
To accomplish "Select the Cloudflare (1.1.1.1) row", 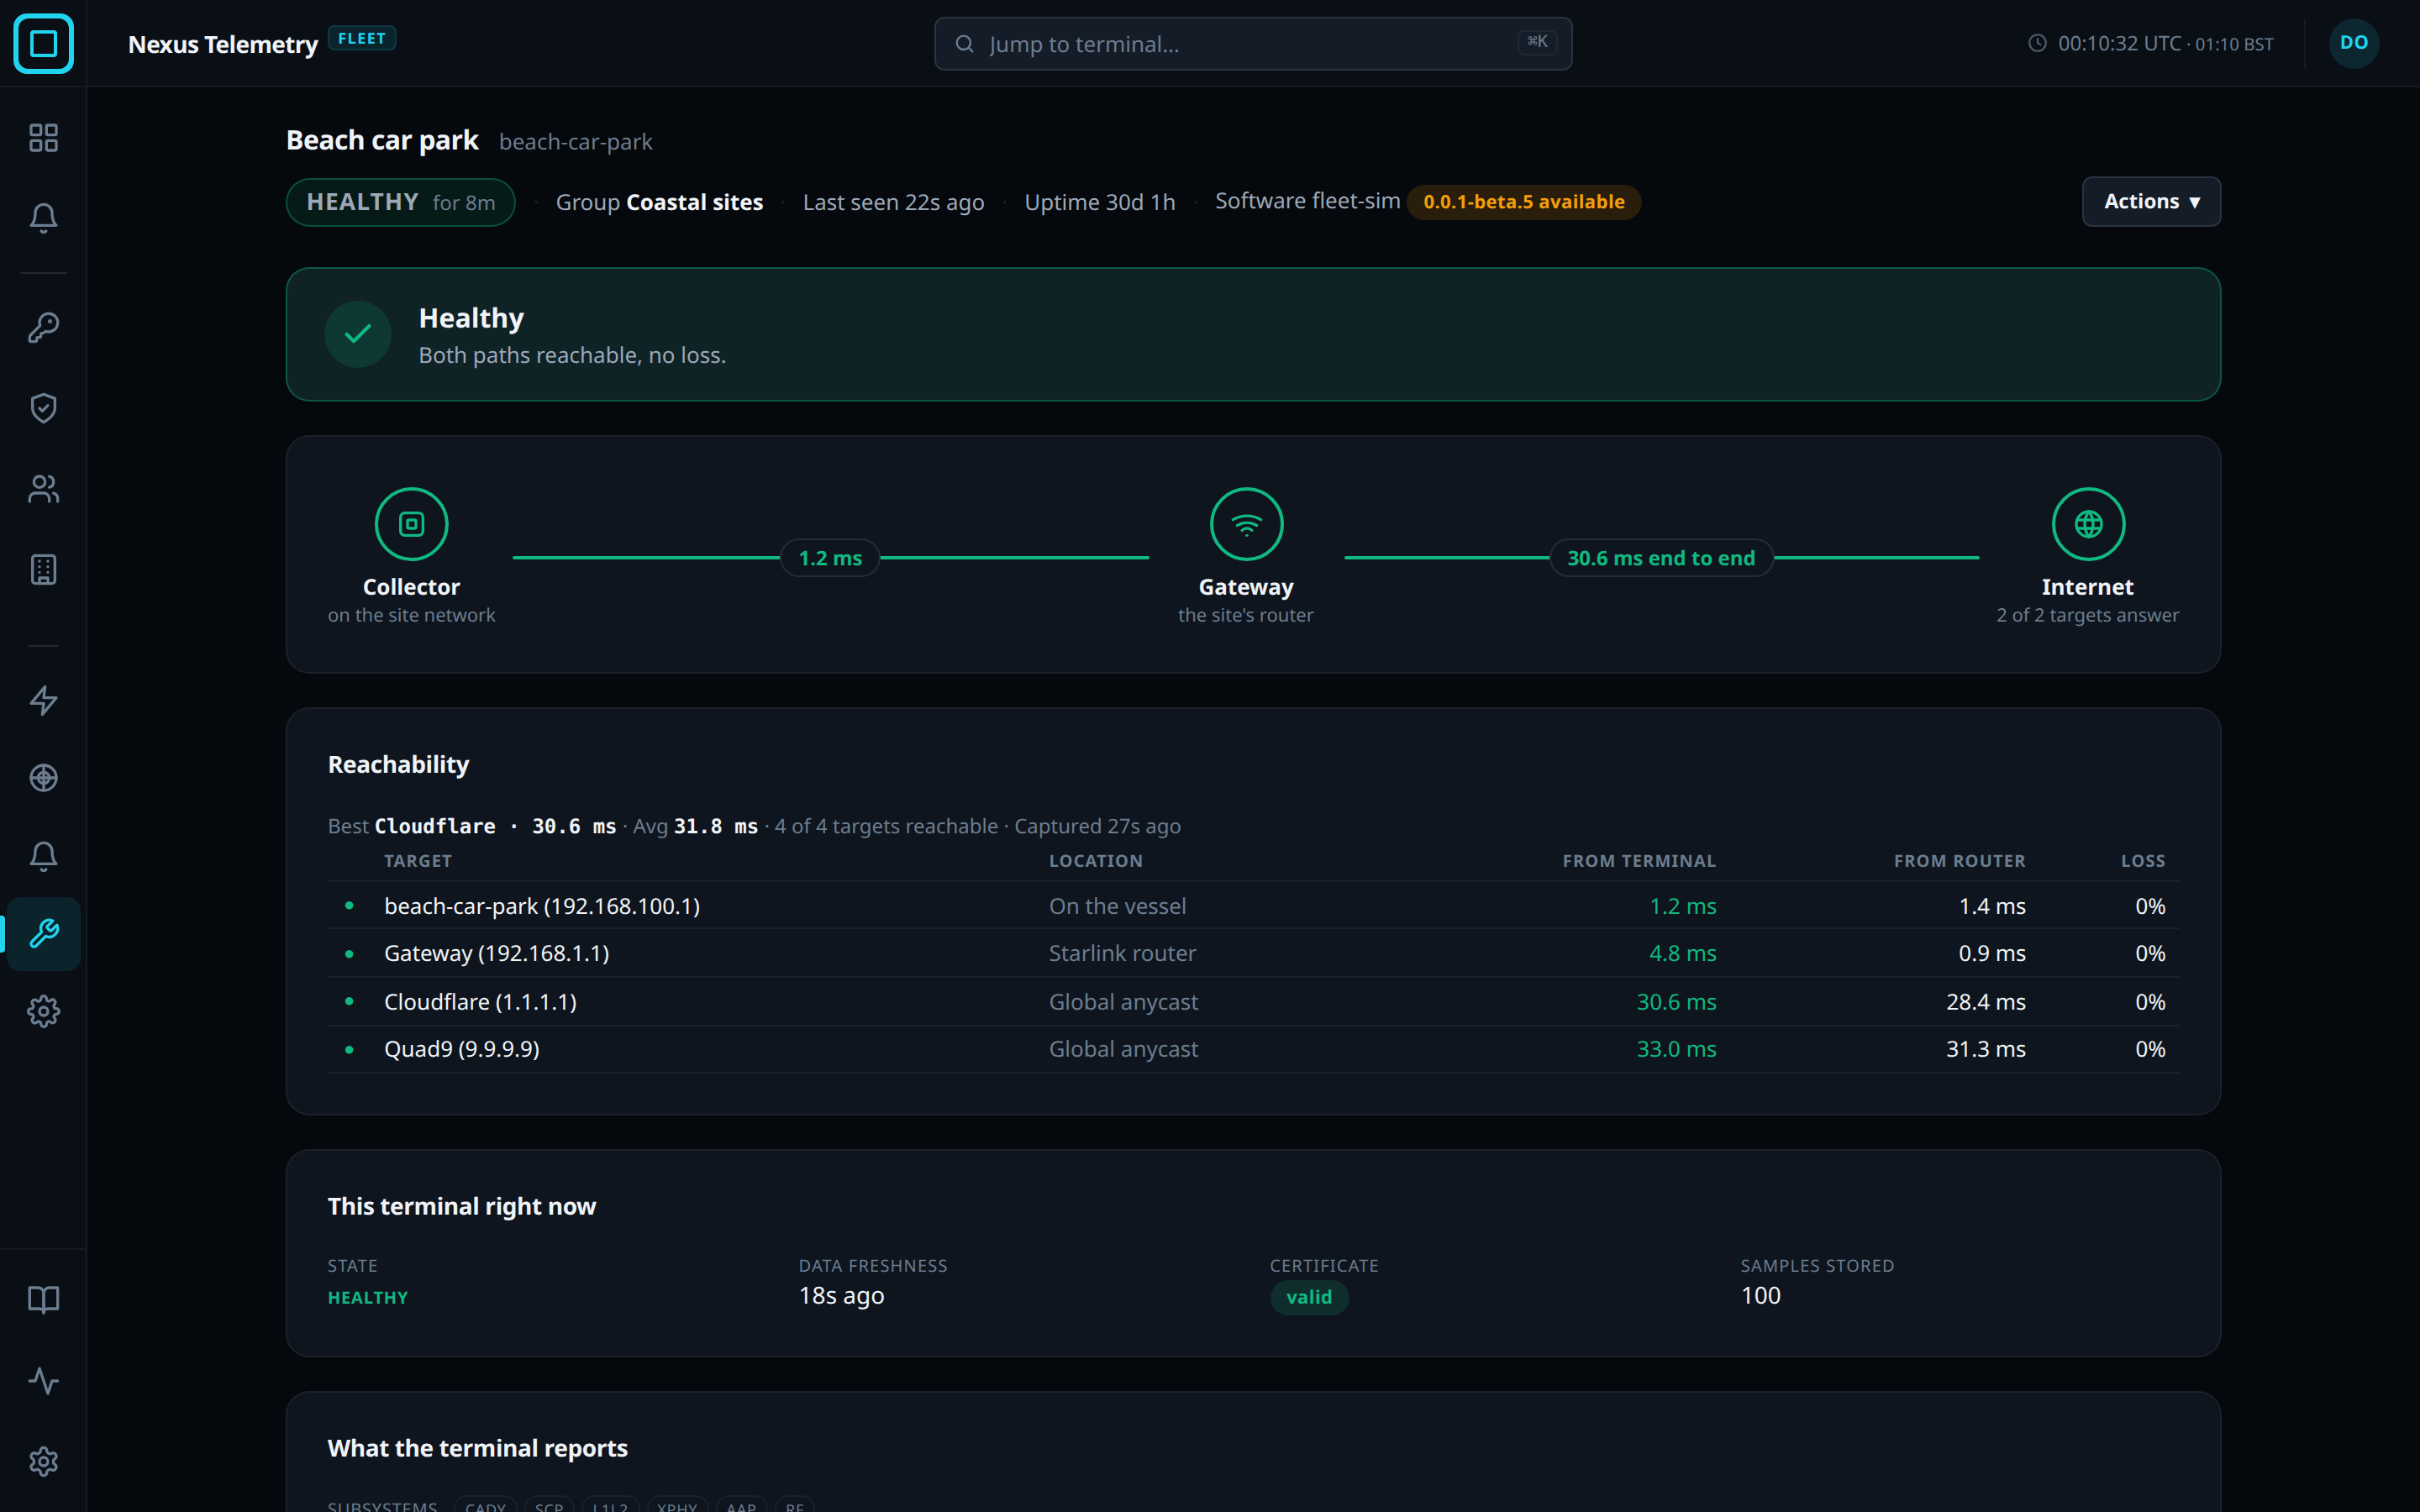I will [x=1253, y=1002].
